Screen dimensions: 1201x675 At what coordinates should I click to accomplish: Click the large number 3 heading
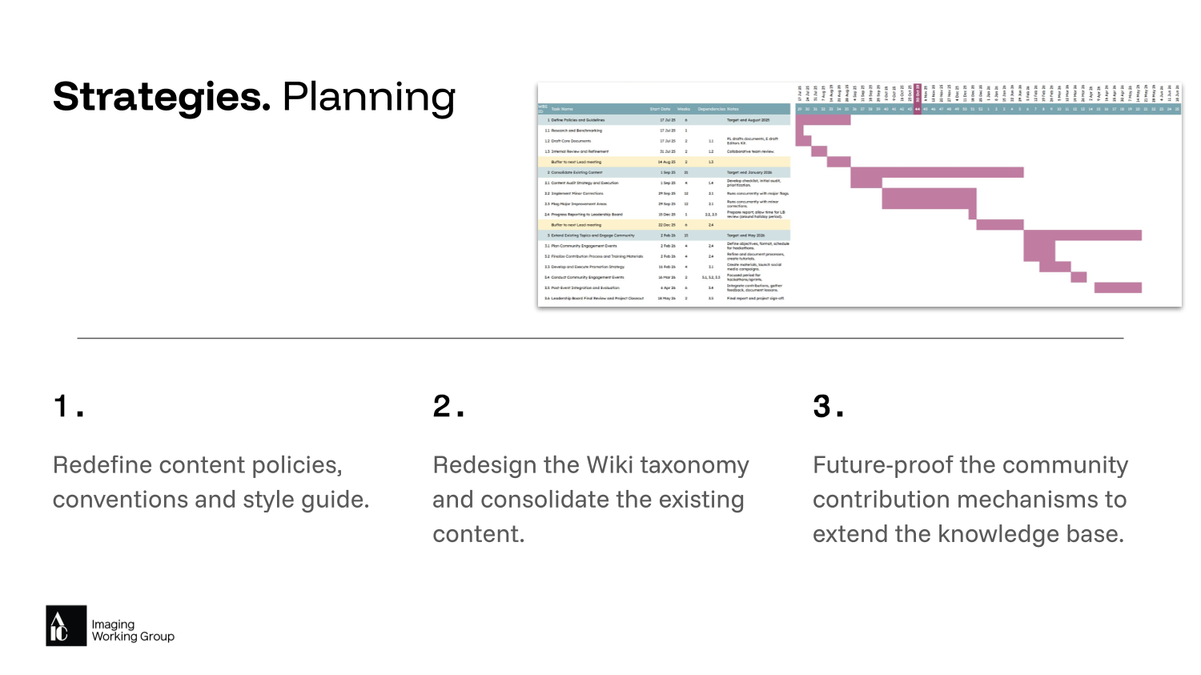828,406
